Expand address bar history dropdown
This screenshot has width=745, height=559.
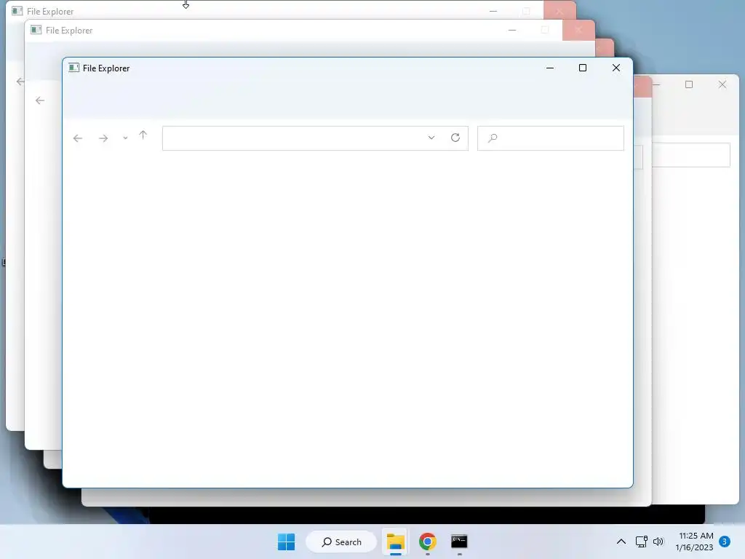point(431,138)
